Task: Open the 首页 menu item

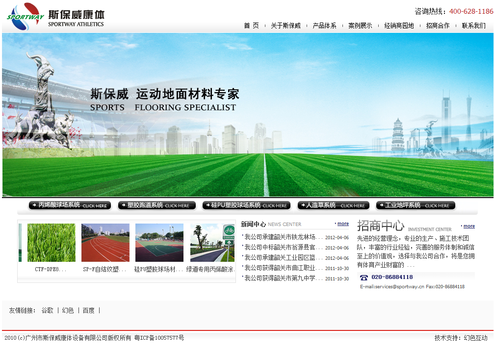Action: click(251, 26)
